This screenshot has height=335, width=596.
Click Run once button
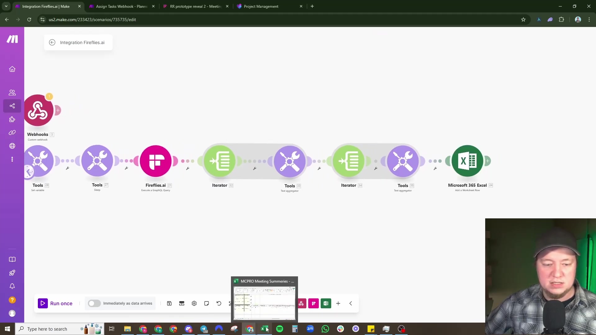[55, 303]
